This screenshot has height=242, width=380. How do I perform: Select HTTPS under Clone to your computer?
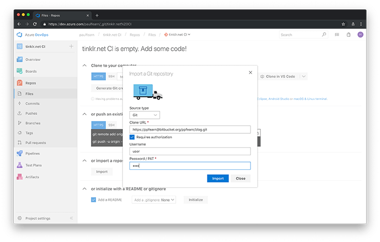(x=99, y=76)
